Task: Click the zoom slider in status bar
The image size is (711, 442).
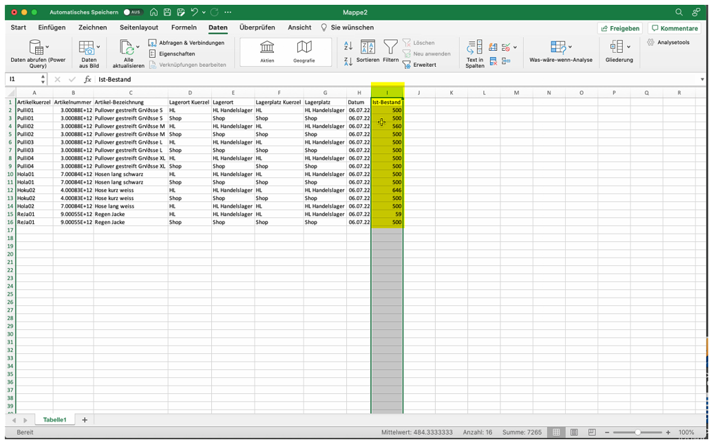Action: tap(638, 432)
